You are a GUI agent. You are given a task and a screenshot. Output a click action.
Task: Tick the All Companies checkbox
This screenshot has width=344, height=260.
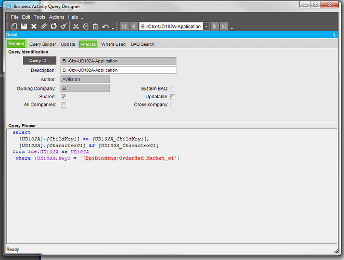click(63, 105)
